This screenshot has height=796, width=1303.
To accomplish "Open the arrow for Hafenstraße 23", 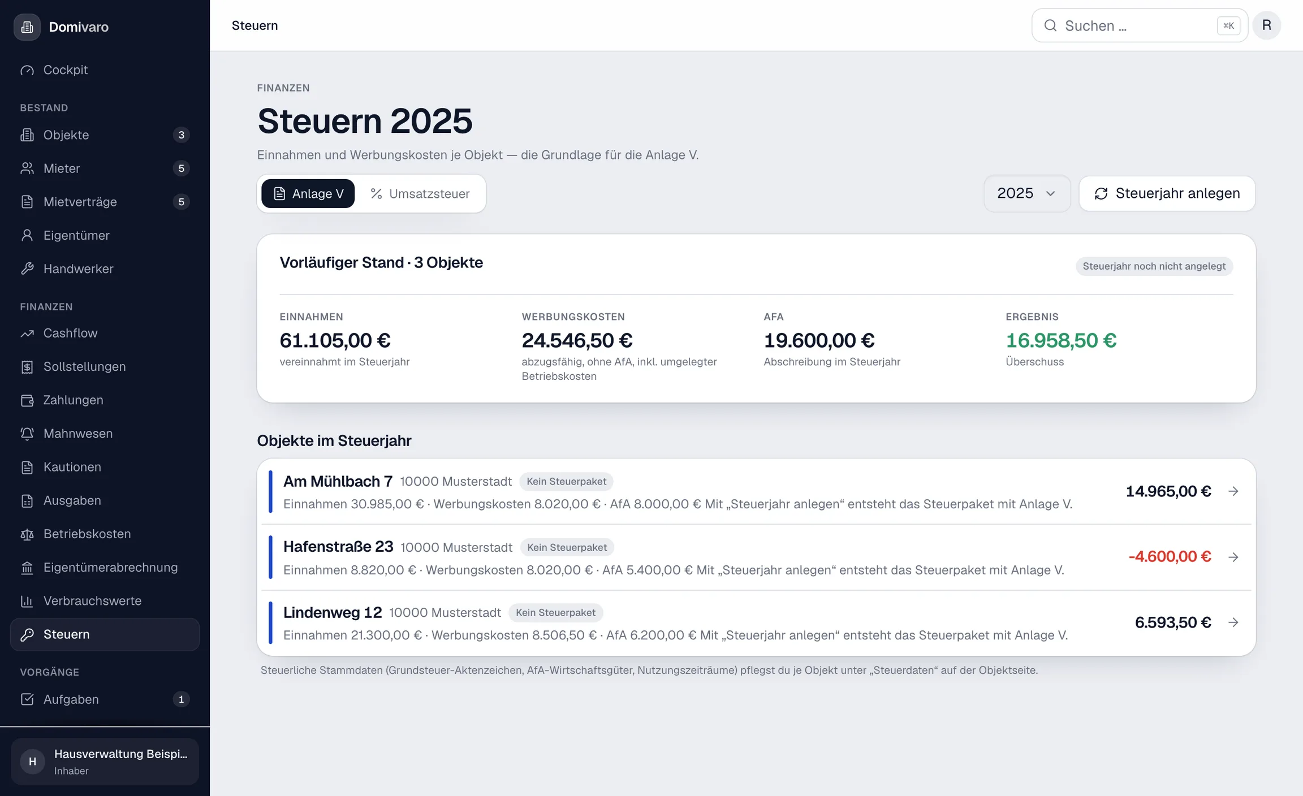I will 1233,557.
